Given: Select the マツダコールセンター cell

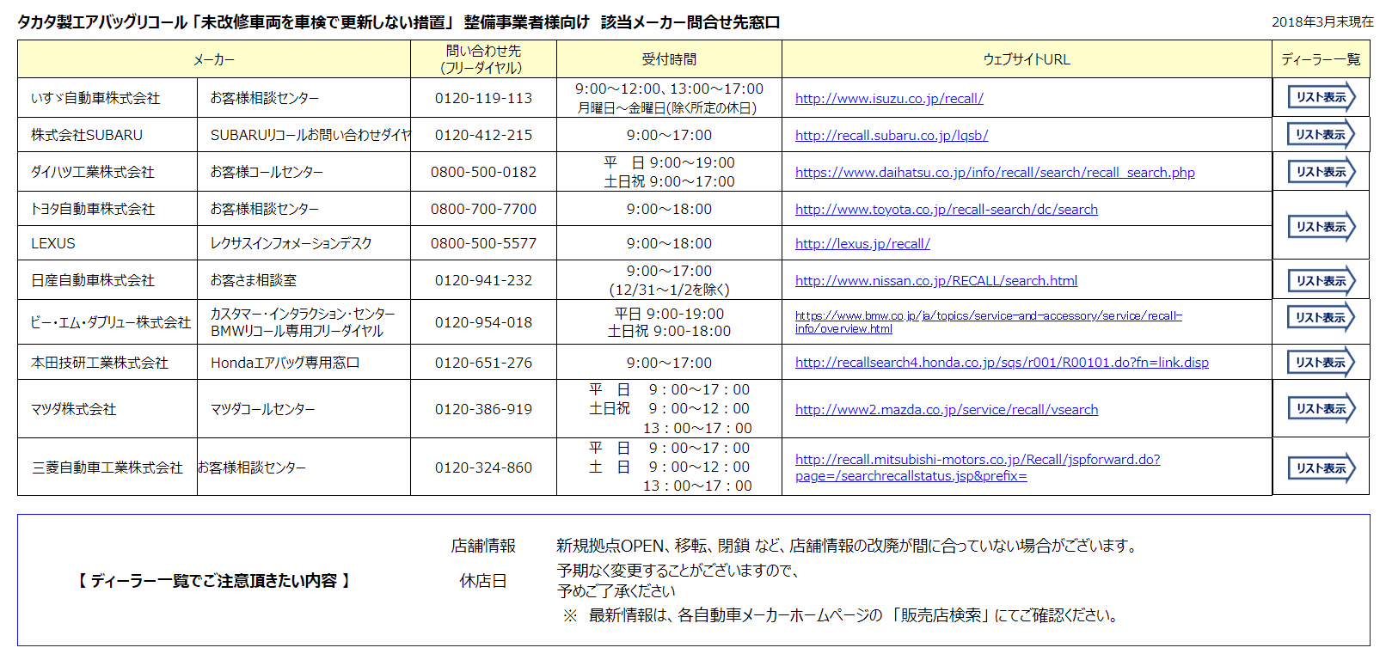Looking at the screenshot, I should tap(304, 409).
